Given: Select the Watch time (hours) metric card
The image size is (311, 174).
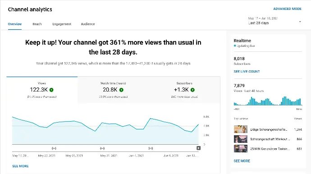Looking at the screenshot, I should 113,90.
